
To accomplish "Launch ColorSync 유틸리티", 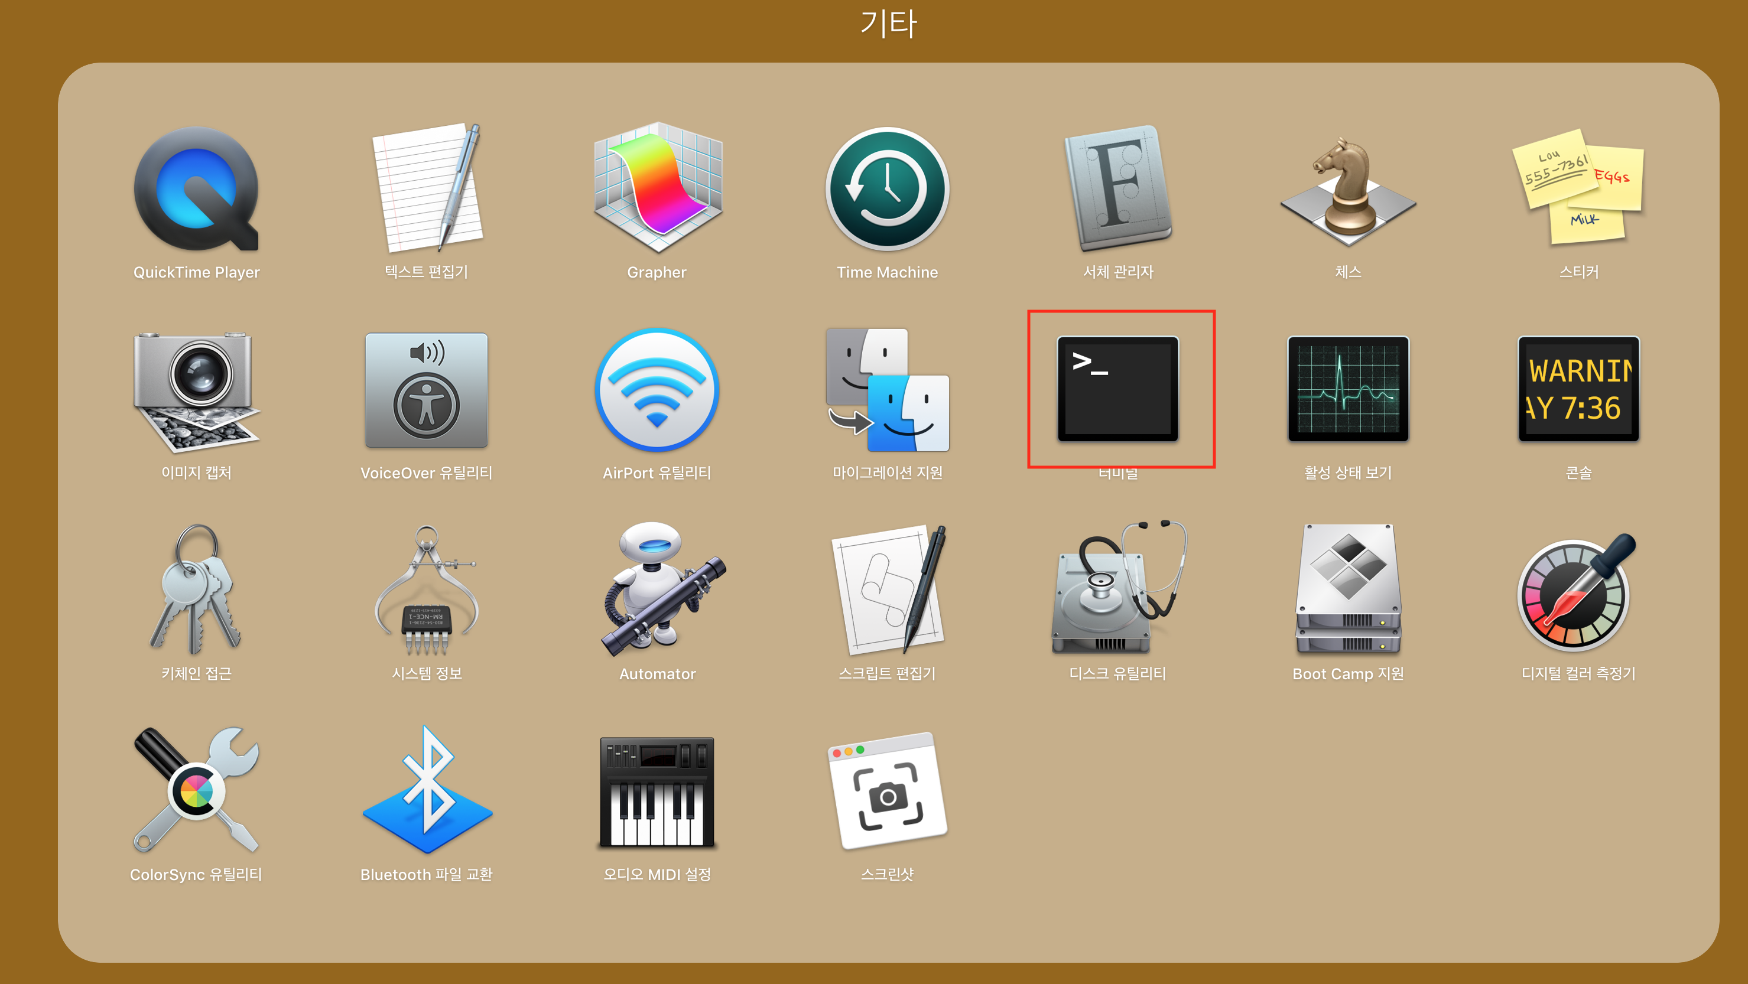I will [x=196, y=789].
